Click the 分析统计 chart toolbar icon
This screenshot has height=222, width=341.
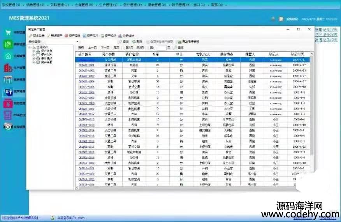(x=120, y=36)
